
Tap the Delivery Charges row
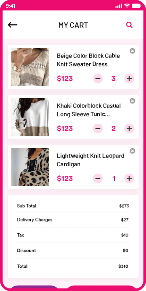pyautogui.click(x=73, y=220)
